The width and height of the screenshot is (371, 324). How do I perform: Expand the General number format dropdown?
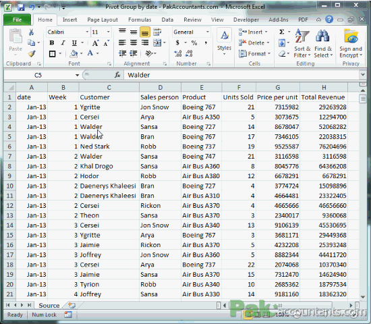tap(208, 32)
